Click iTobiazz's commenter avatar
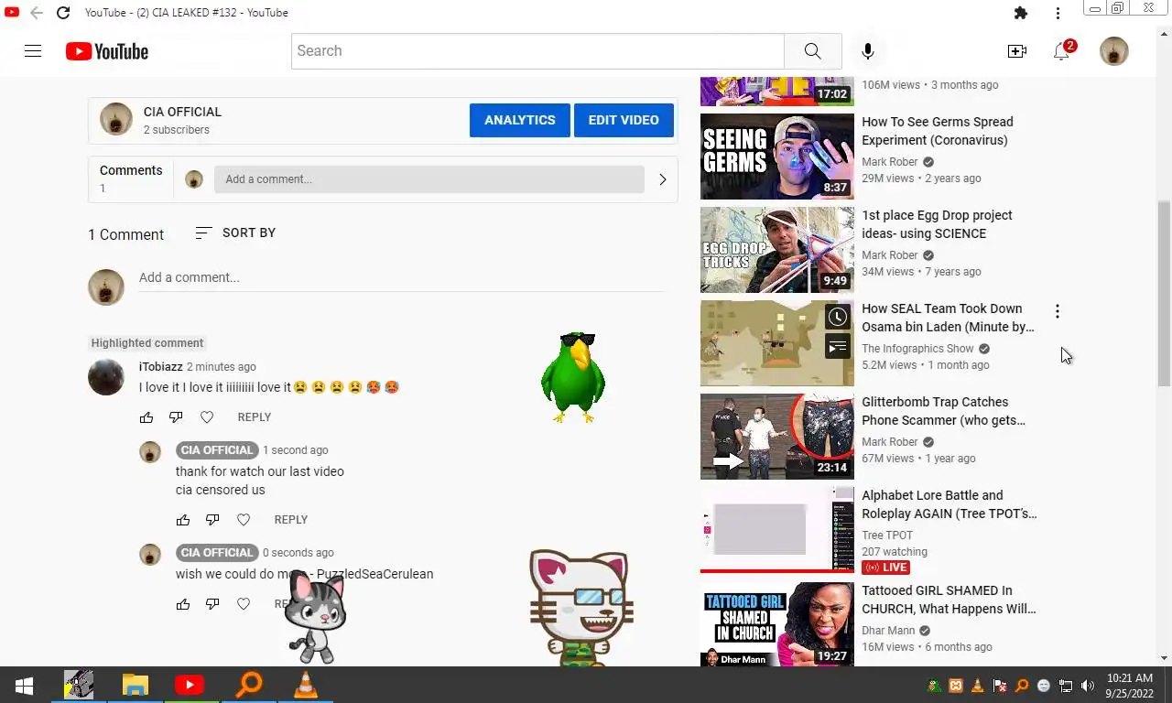The image size is (1172, 703). point(106,377)
